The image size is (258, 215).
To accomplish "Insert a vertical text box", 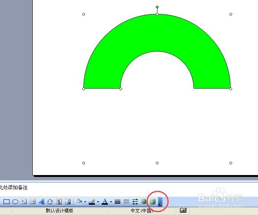I will pyautogui.click(x=32, y=202).
